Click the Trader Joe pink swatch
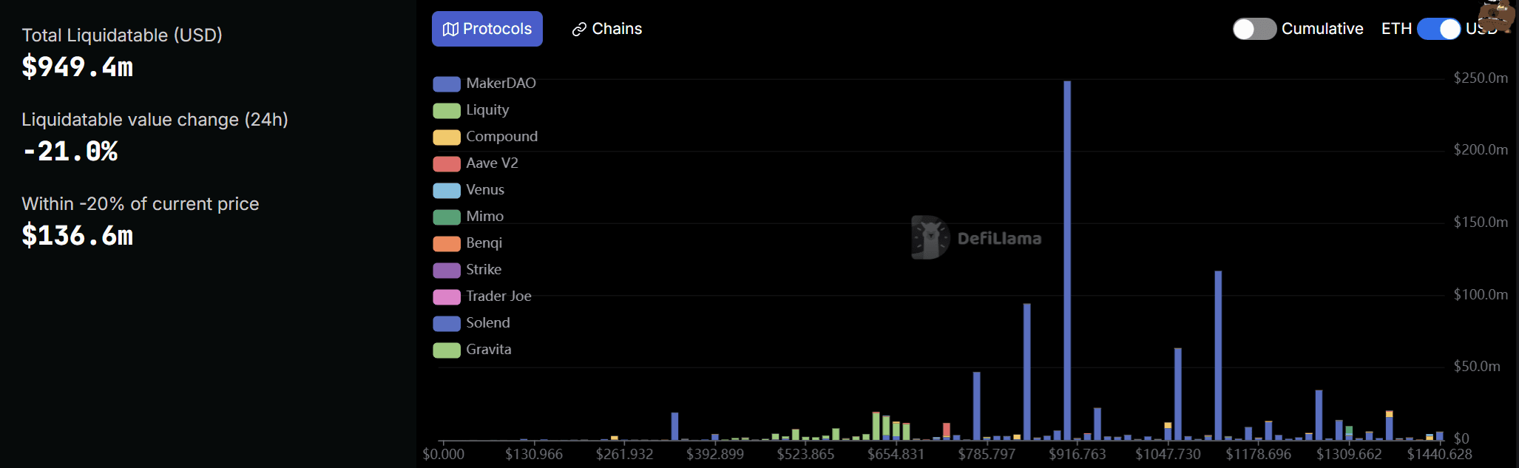The width and height of the screenshot is (1519, 468). pos(447,296)
